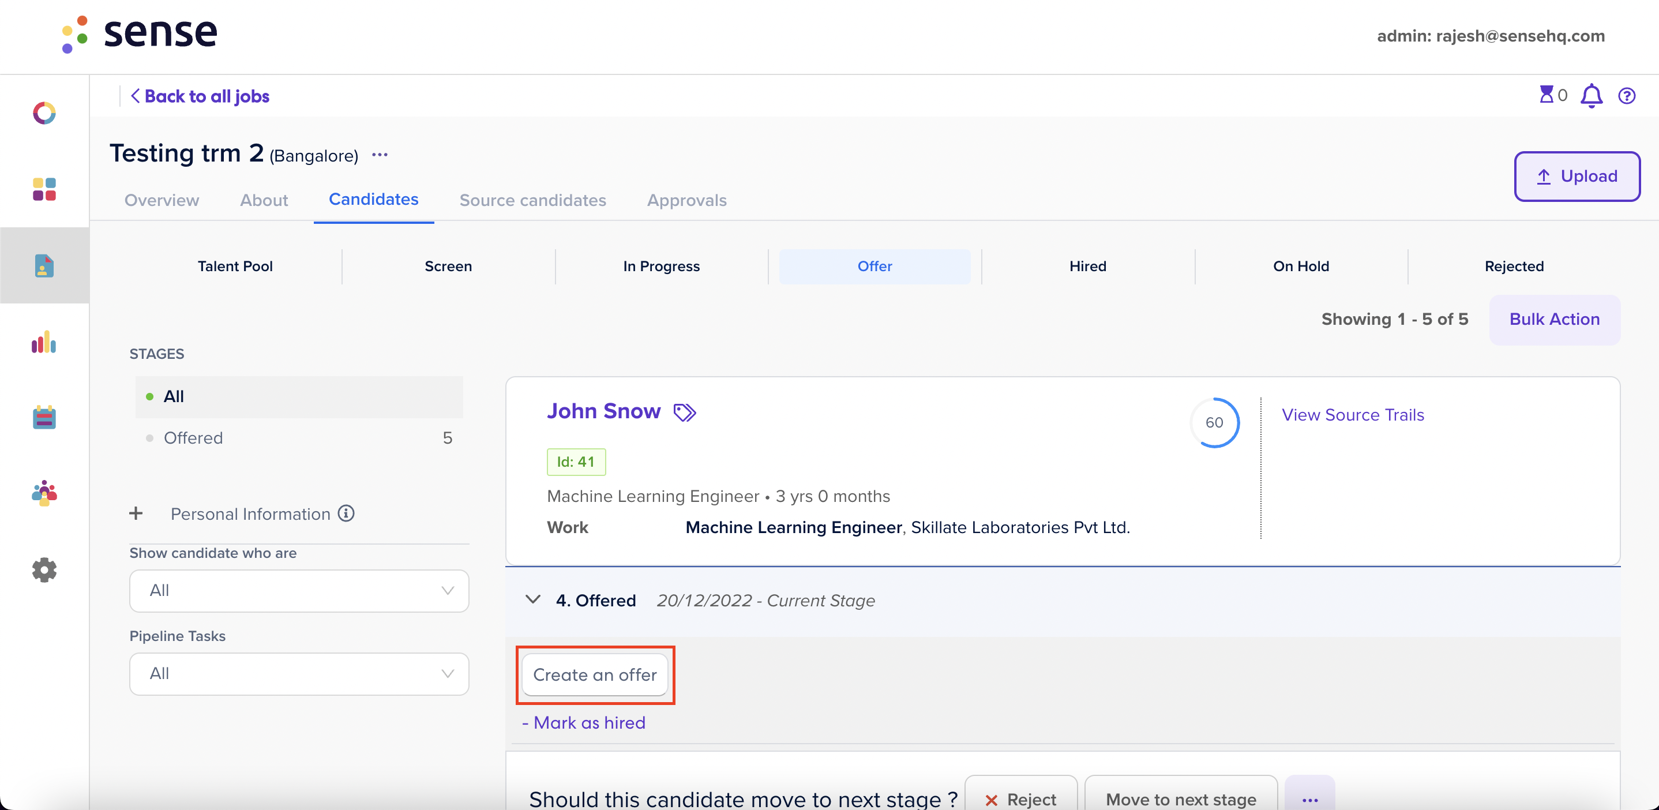Open the bar chart analytics icon

point(44,342)
